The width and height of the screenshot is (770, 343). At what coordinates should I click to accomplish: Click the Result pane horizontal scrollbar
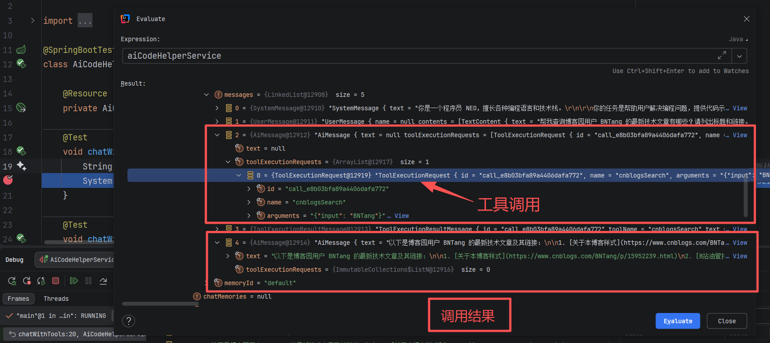[160, 304]
